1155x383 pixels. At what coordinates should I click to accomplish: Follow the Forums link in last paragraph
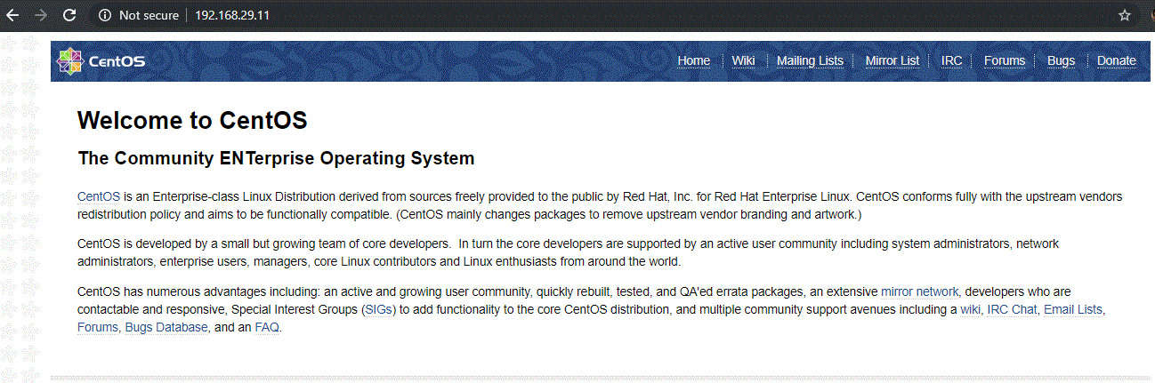click(x=97, y=327)
